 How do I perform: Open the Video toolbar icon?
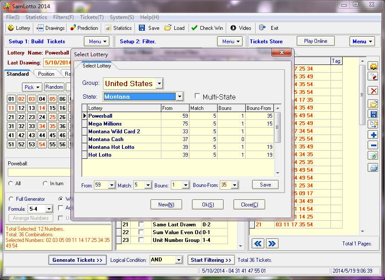[233, 28]
